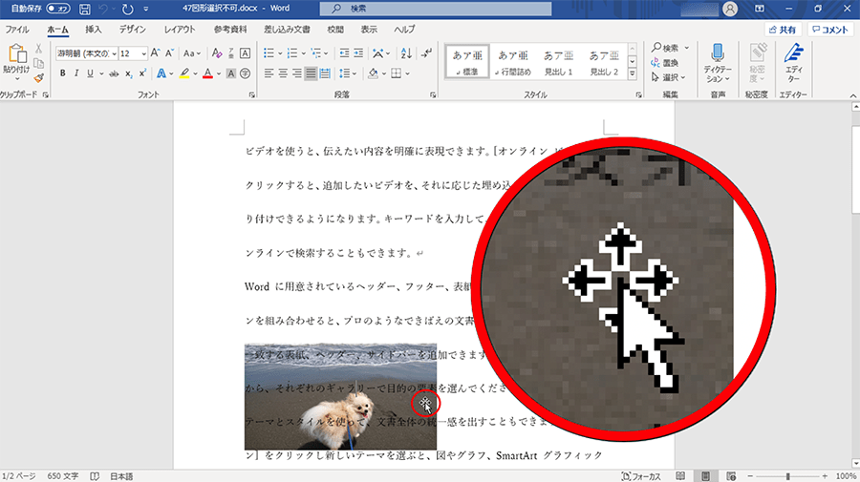The width and height of the screenshot is (860, 482).
Task: Select the Format Painter brush icon
Action: click(x=38, y=79)
